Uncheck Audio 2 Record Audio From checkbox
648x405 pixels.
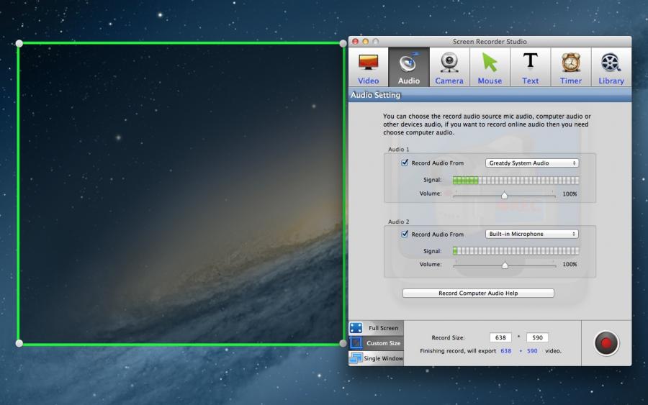pyautogui.click(x=405, y=234)
